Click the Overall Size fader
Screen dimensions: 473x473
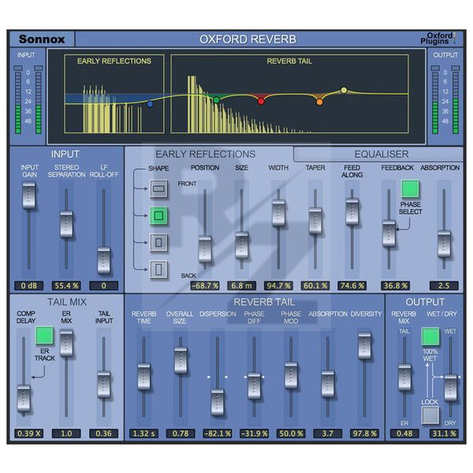pos(181,360)
